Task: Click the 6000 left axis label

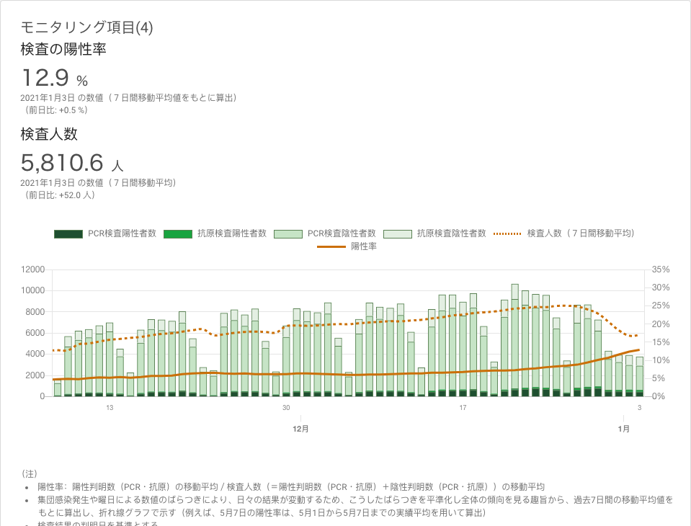Action: pos(35,333)
